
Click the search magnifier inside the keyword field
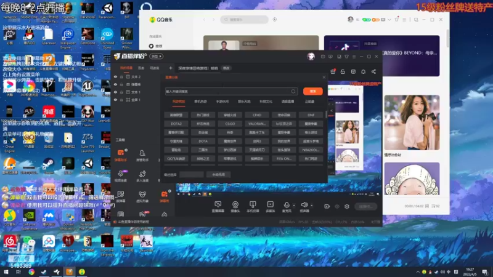pyautogui.click(x=293, y=91)
